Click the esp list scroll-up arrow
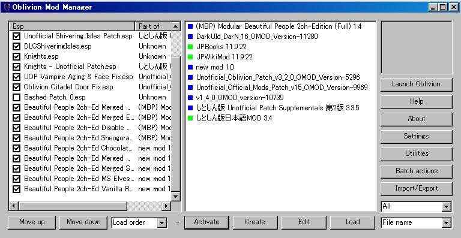461x238 pixels. coord(175,26)
